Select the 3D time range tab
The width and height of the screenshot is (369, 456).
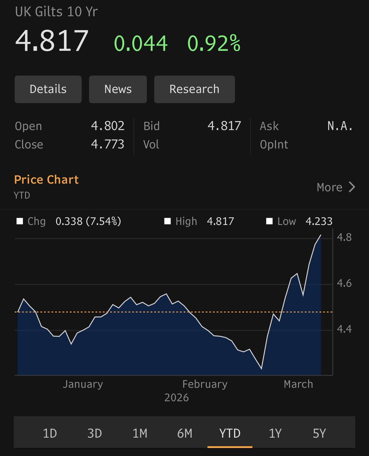point(94,433)
